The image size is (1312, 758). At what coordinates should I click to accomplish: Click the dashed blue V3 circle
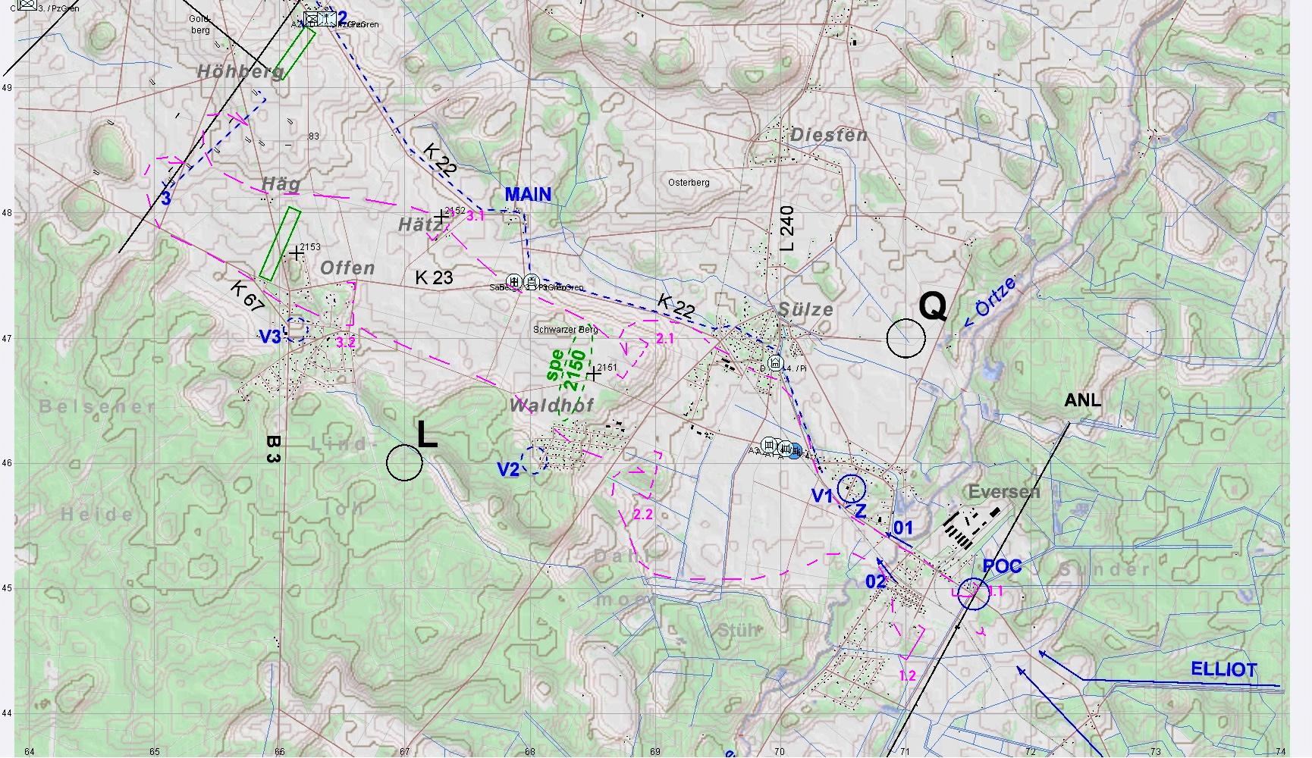(x=296, y=329)
